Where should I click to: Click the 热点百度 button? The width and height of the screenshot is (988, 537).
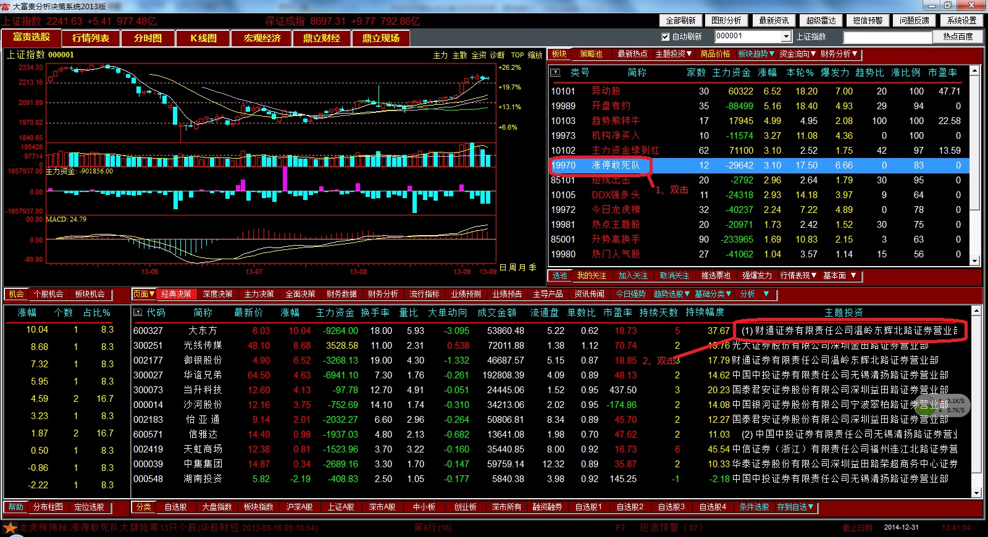[958, 37]
